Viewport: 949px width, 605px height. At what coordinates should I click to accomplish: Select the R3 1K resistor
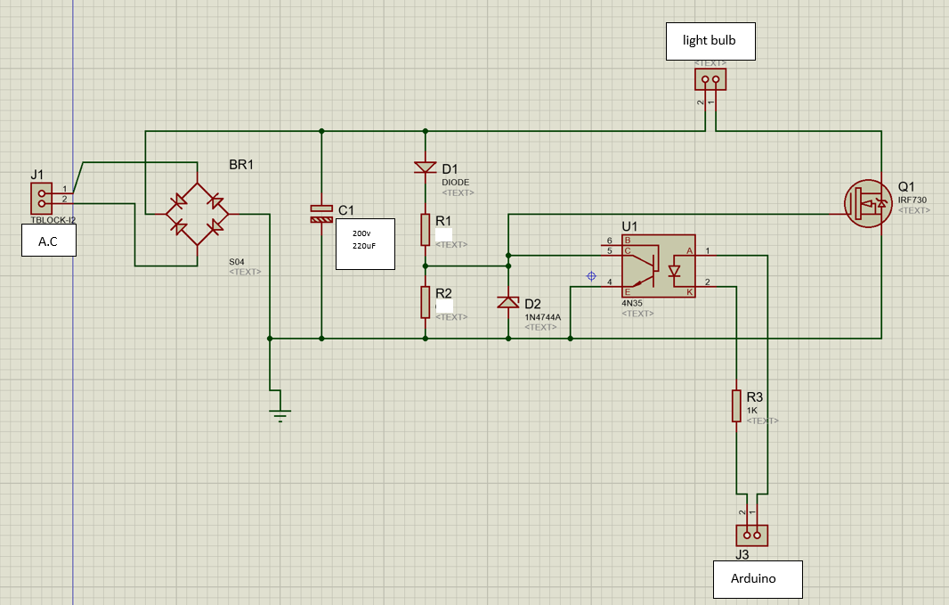tap(736, 405)
